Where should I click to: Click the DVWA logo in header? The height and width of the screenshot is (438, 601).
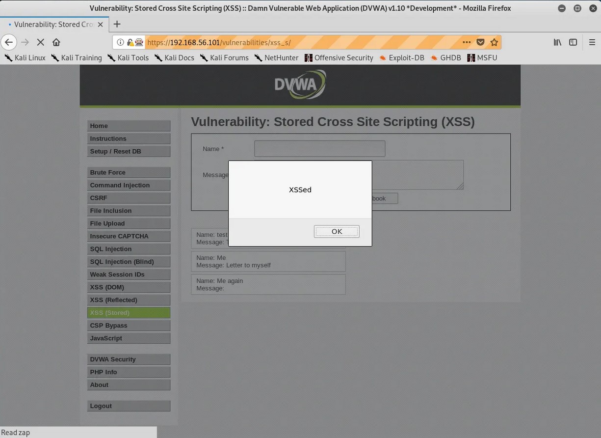point(300,84)
